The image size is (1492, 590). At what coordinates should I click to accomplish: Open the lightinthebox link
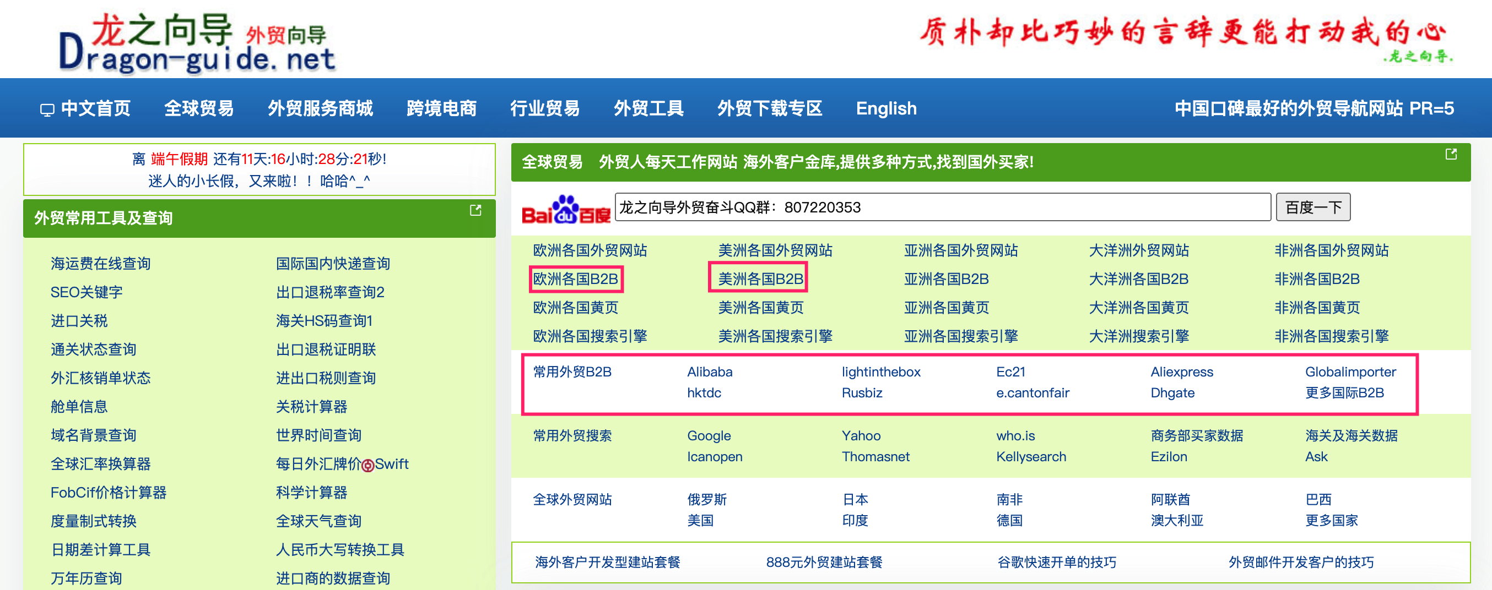tap(881, 372)
